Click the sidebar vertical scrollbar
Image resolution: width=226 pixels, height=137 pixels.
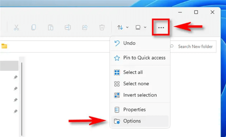pyautogui.click(x=22, y=99)
